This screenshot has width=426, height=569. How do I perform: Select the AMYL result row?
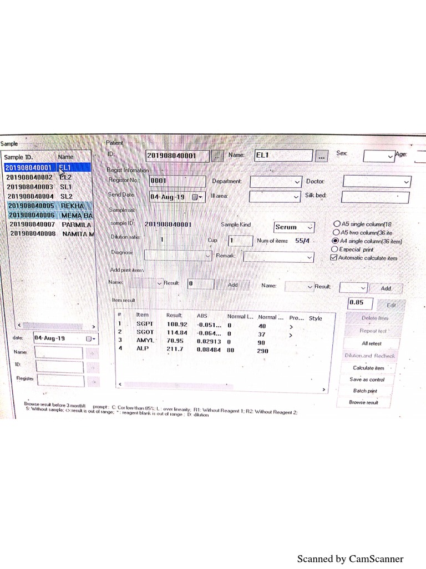[x=224, y=342]
